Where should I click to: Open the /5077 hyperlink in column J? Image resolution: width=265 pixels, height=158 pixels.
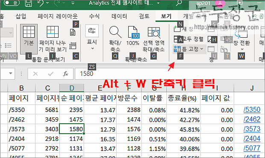pos(252,148)
